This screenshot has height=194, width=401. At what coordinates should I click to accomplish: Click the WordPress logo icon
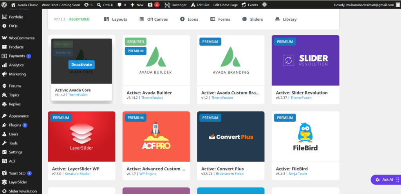[x=4, y=5]
